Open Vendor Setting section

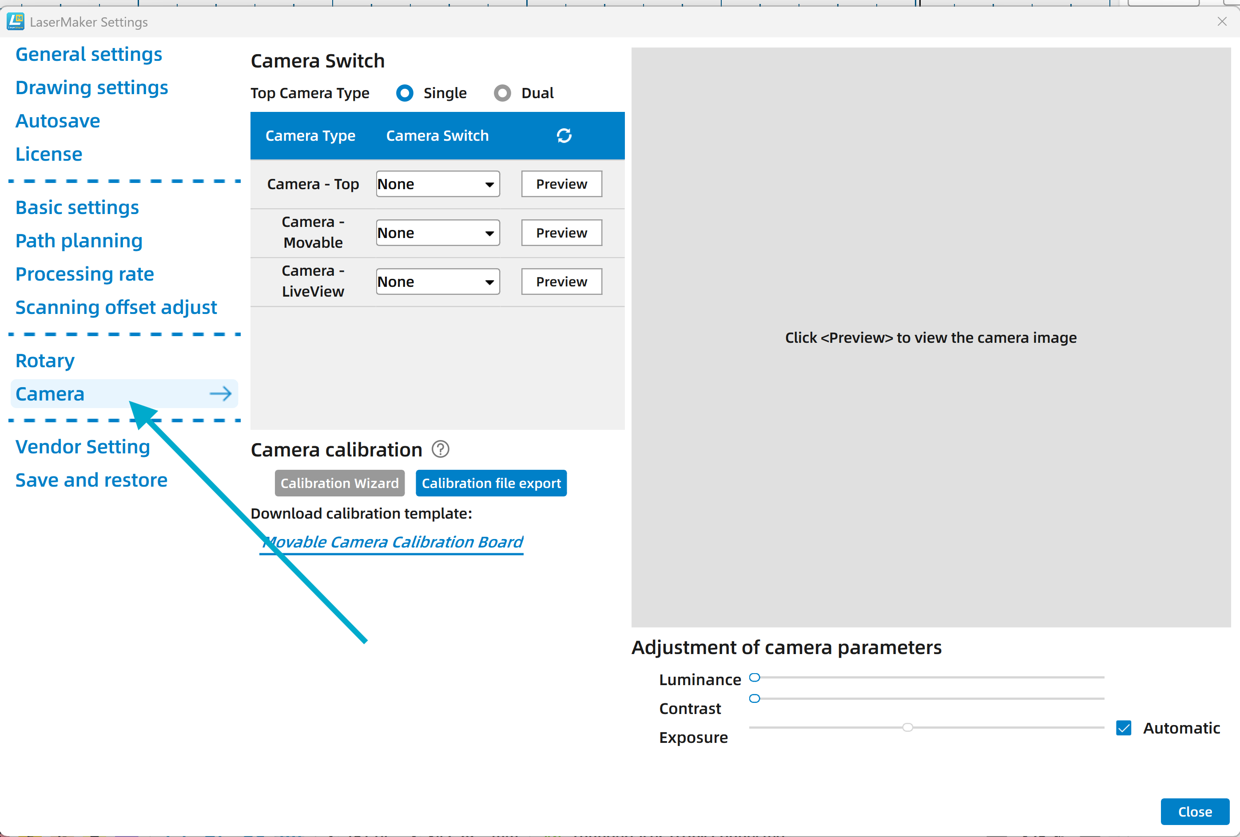pyautogui.click(x=83, y=447)
